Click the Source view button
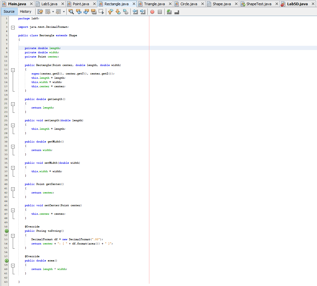This screenshot has height=286, width=317. pos(9,11)
